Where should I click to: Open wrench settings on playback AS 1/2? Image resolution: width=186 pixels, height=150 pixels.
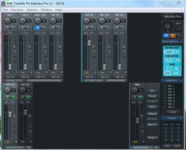[x=125, y=57]
